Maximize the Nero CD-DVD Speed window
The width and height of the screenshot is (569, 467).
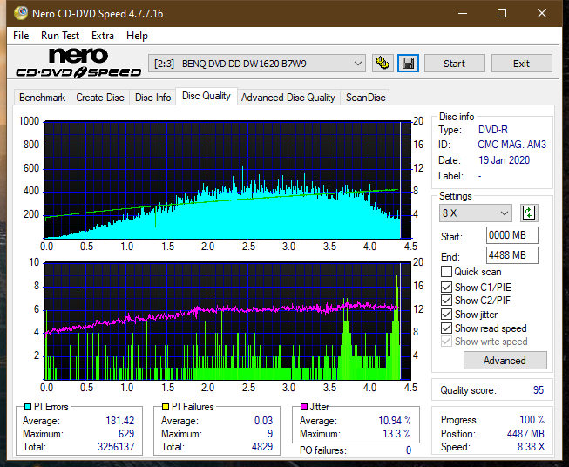tap(502, 13)
